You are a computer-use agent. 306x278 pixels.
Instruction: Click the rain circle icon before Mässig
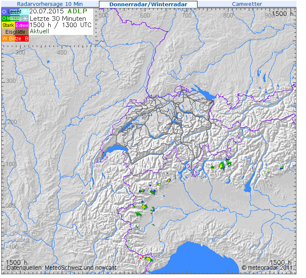[x=4, y=19]
